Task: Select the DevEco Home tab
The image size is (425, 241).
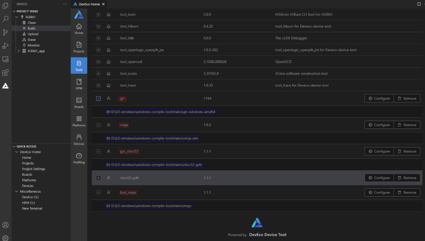Action: (89, 4)
